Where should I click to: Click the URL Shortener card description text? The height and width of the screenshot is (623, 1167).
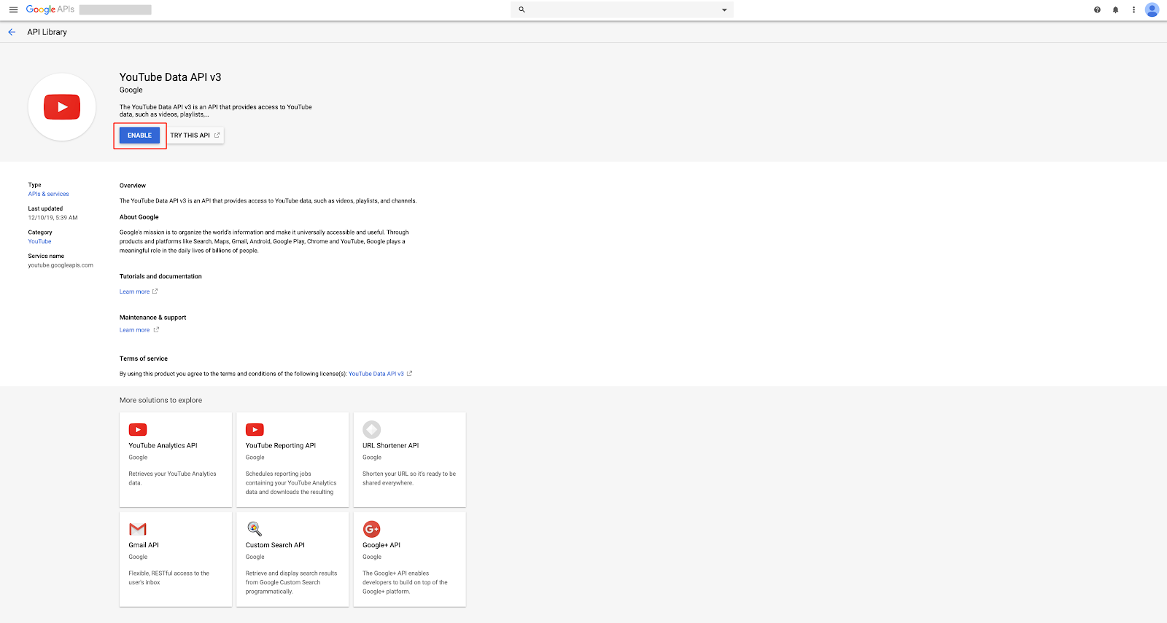click(x=409, y=478)
